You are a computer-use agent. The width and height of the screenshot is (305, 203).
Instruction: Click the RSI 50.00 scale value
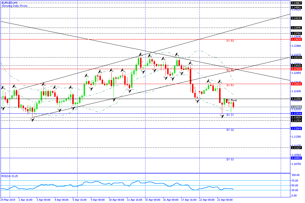click(x=295, y=186)
